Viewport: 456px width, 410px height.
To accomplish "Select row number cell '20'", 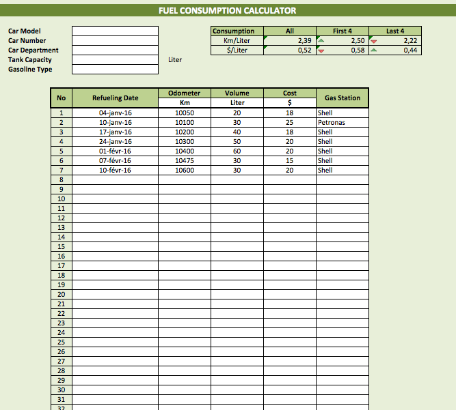I will [62, 295].
